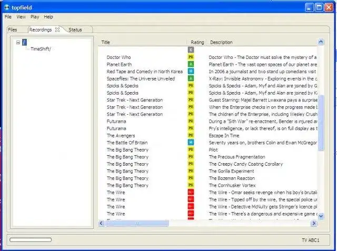This screenshot has height=251, width=337.
Task: Click the Pilot description cell
Action: [x=213, y=149]
